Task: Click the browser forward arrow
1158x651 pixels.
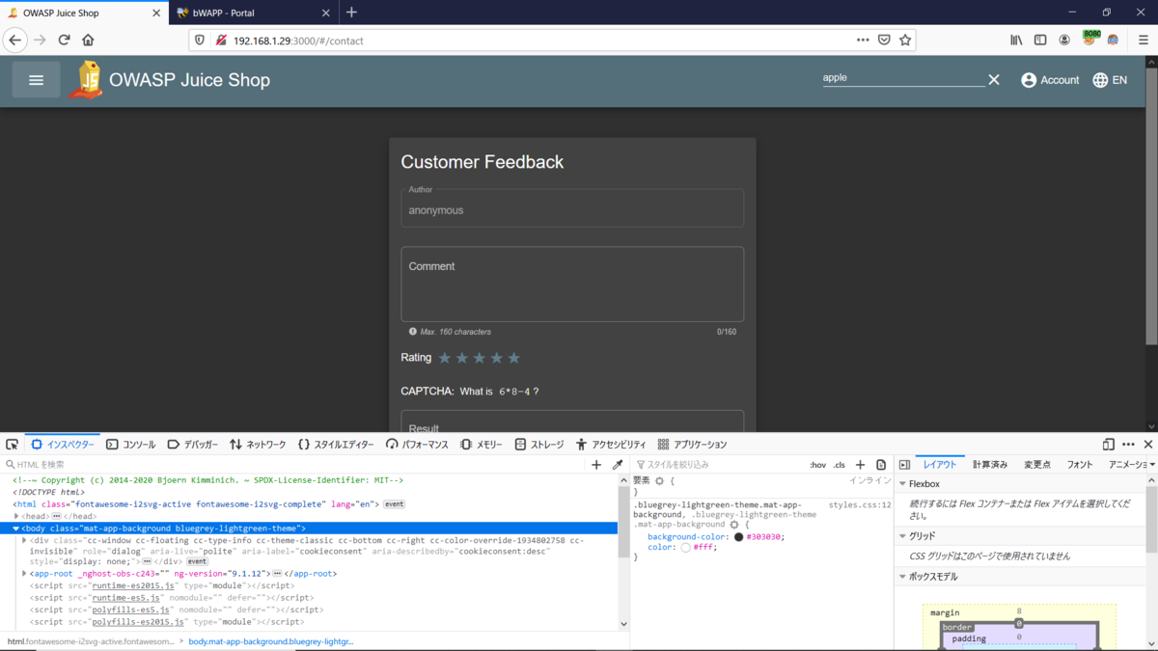Action: coord(40,41)
